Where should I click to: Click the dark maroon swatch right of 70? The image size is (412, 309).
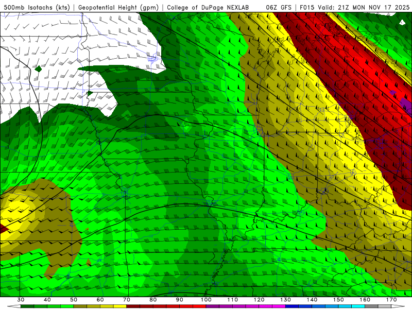pos(133,306)
